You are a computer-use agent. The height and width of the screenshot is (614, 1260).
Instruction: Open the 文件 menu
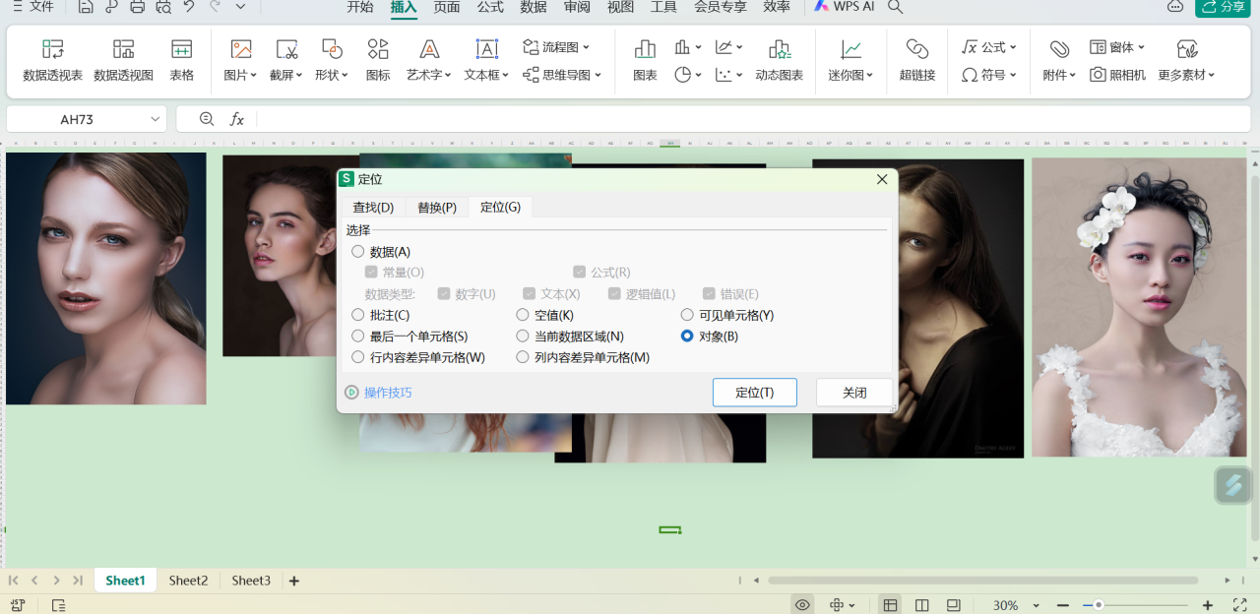[32, 7]
